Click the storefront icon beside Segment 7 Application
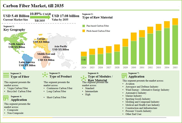The width and height of the screenshot is (182, 123). (124, 75)
